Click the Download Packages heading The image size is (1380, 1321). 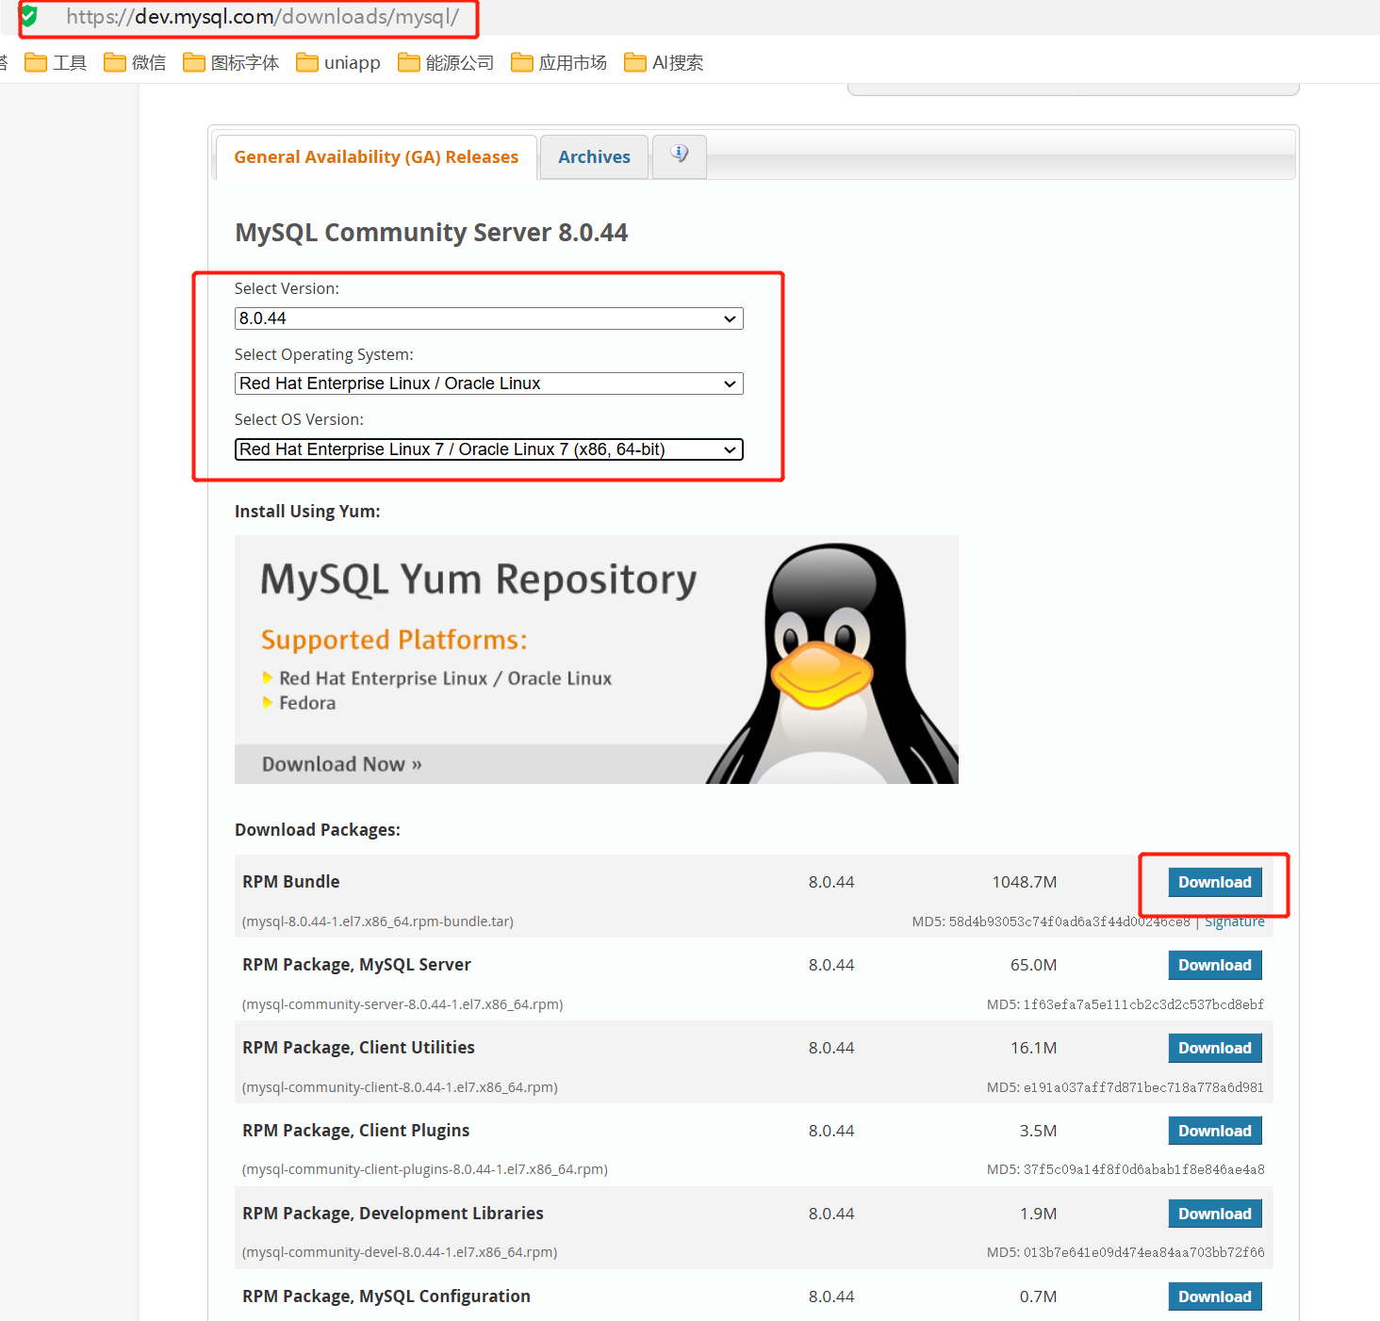point(318,830)
